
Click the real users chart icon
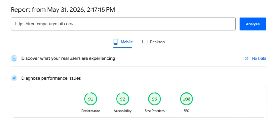pos(14,58)
